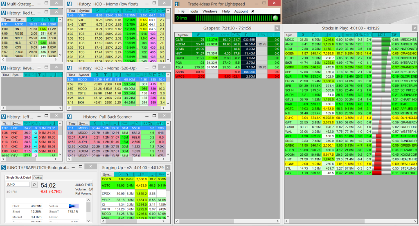
Task: Click the MDCO position-in-range bar in Stocks In Play
Action: click(x=381, y=40)
